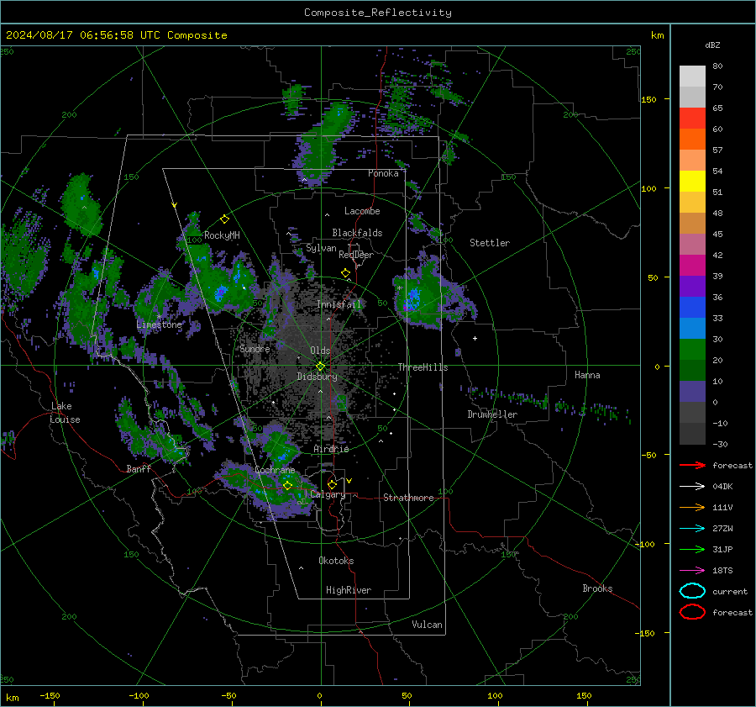Click the dBZ legend heading
Image resolution: width=756 pixels, height=707 pixels.
tap(712, 45)
